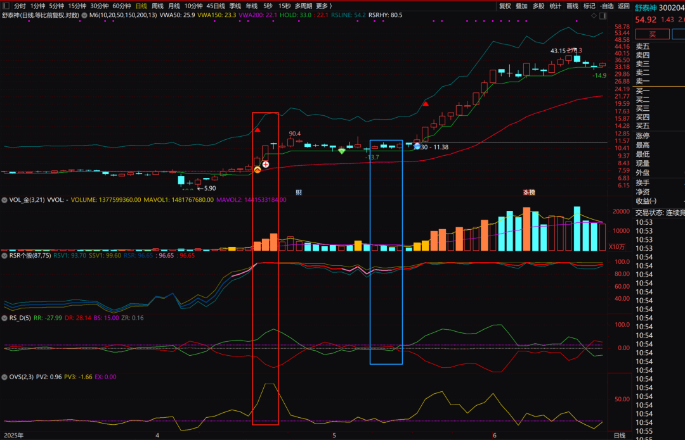Image resolution: width=685 pixels, height=440 pixels.
Task: Switch to 30分钟 period tab
Action: click(x=99, y=6)
